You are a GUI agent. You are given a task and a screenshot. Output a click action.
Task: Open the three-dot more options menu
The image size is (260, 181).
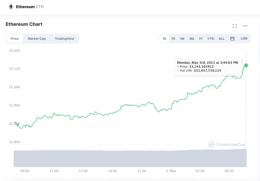[245, 26]
